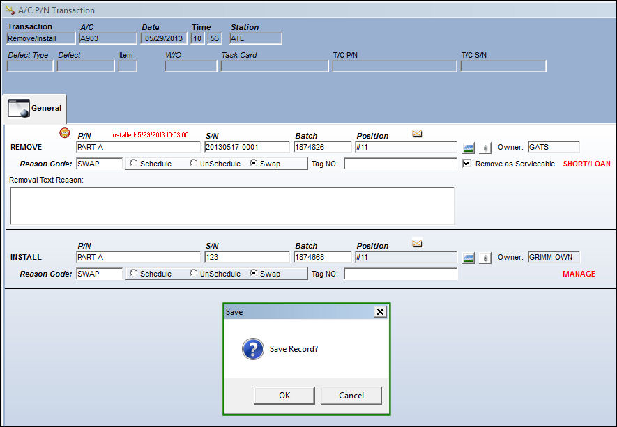This screenshot has width=617, height=427.
Task: Close the Save dialog with X
Action: (x=380, y=312)
